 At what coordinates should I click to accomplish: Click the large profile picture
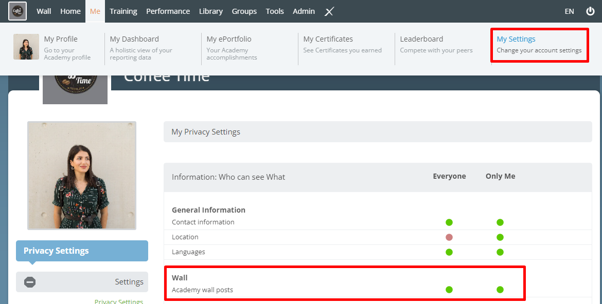point(82,176)
